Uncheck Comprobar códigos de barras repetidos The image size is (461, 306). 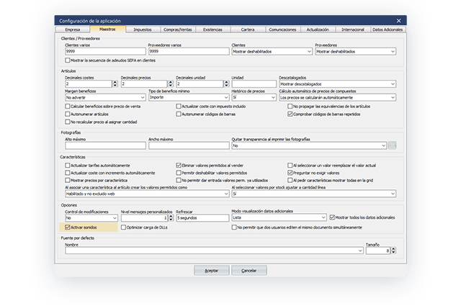point(289,113)
